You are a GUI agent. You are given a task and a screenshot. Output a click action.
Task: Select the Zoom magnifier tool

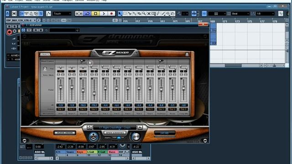point(144,14)
